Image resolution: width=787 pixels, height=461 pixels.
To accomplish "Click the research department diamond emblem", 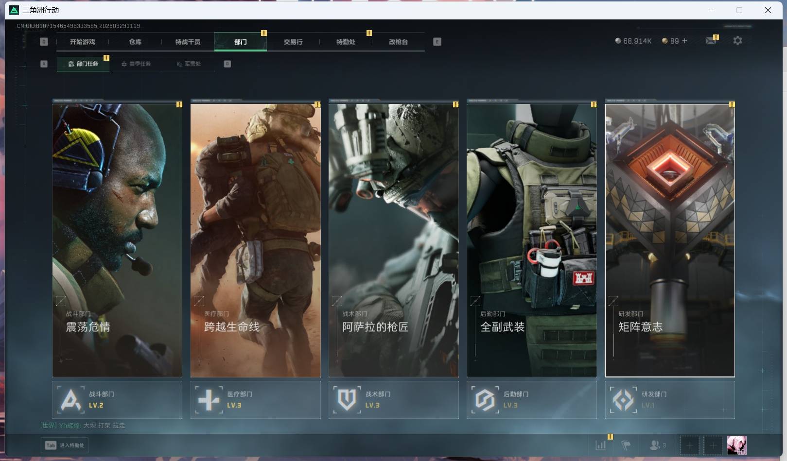I will [623, 400].
